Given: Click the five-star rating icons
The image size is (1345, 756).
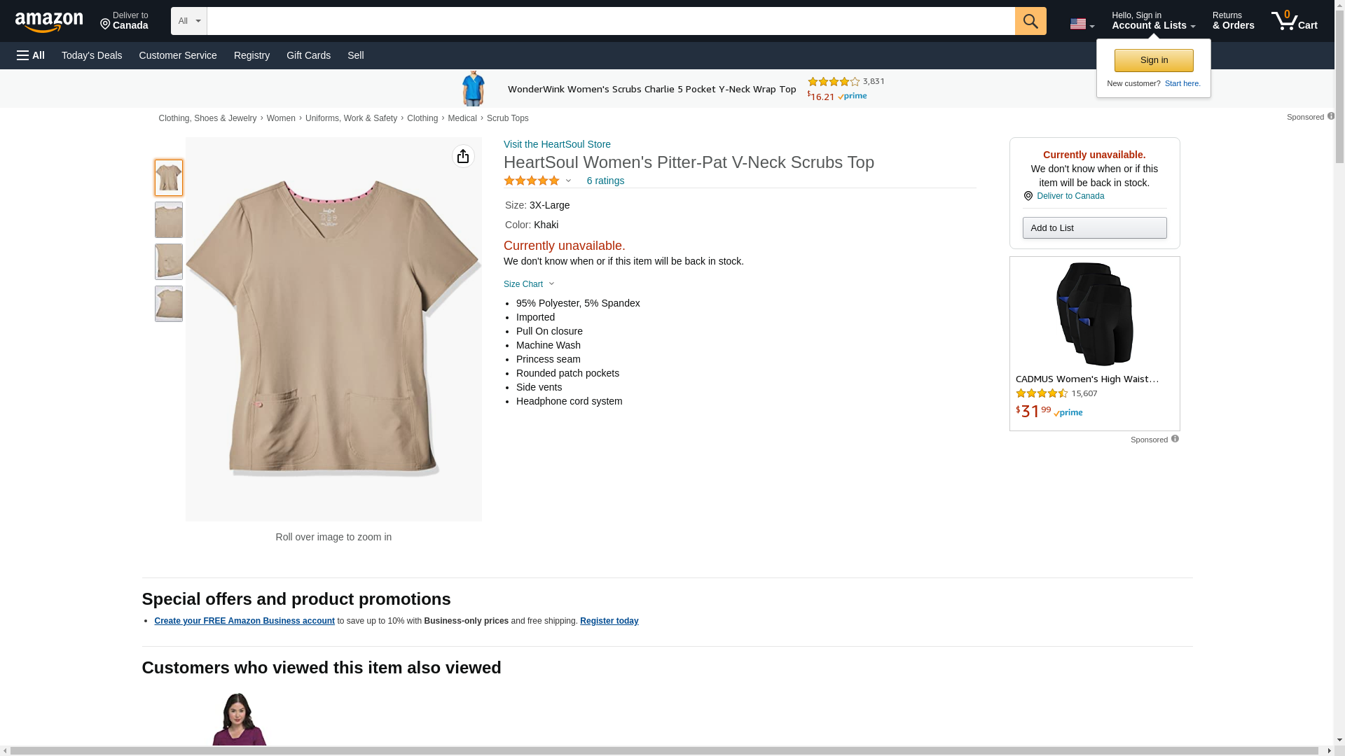Looking at the screenshot, I should click(532, 181).
